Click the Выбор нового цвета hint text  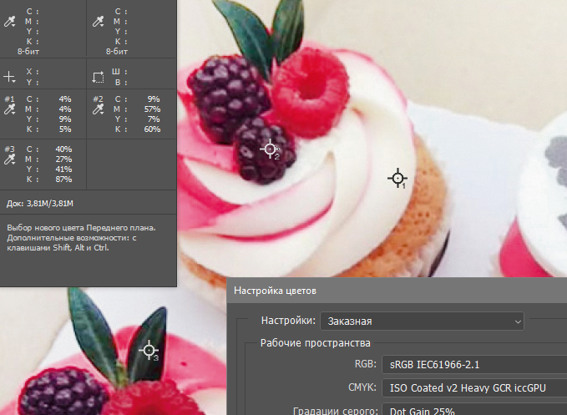[81, 238]
